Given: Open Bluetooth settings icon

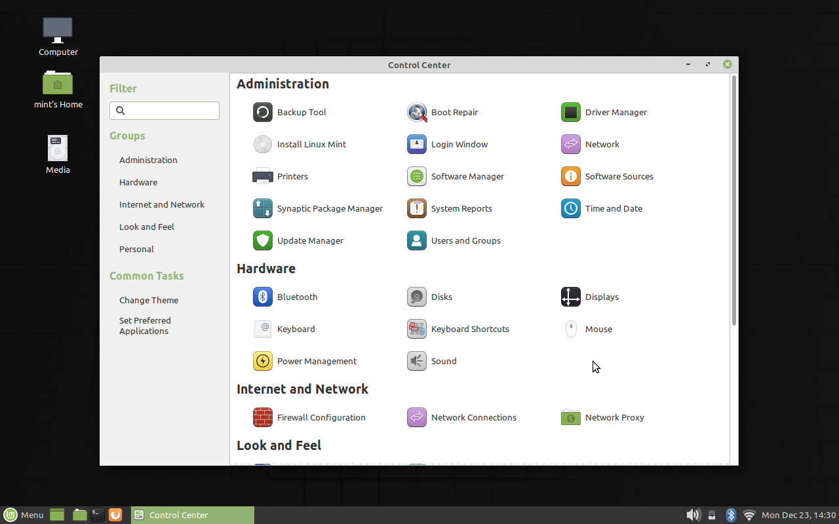Looking at the screenshot, I should click(x=263, y=297).
